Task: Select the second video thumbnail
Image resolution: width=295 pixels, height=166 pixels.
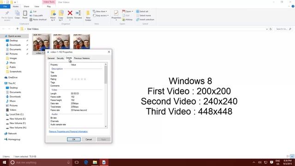Action: coord(61,41)
